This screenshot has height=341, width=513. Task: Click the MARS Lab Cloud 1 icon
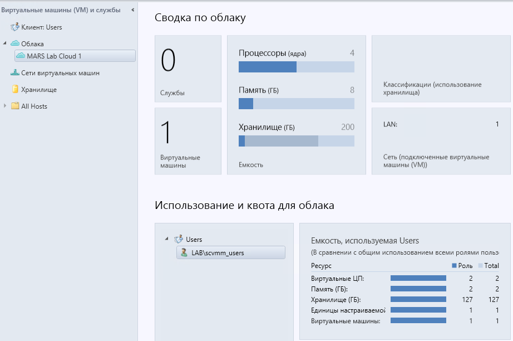tap(21, 56)
